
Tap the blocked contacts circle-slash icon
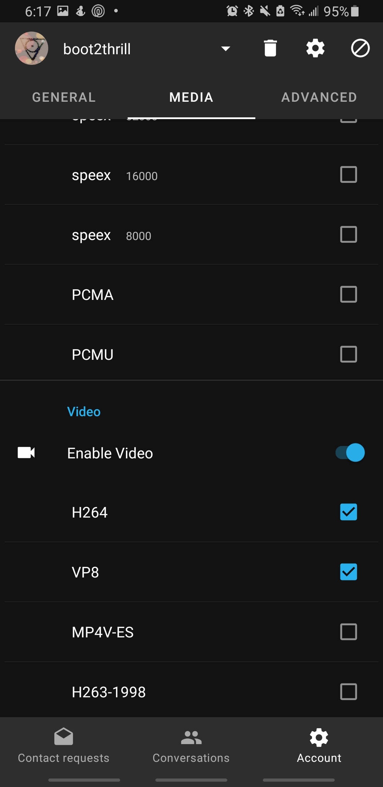point(360,48)
